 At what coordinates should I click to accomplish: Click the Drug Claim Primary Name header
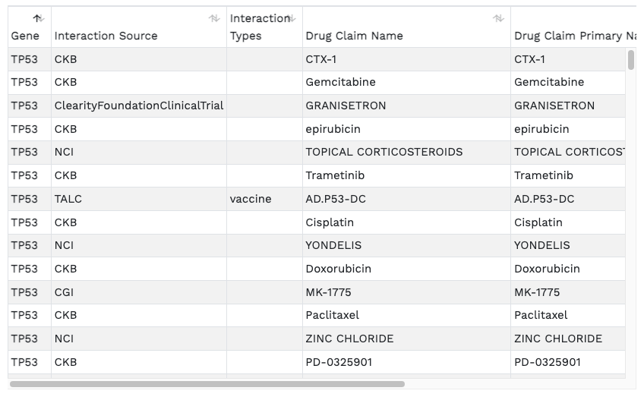click(574, 36)
